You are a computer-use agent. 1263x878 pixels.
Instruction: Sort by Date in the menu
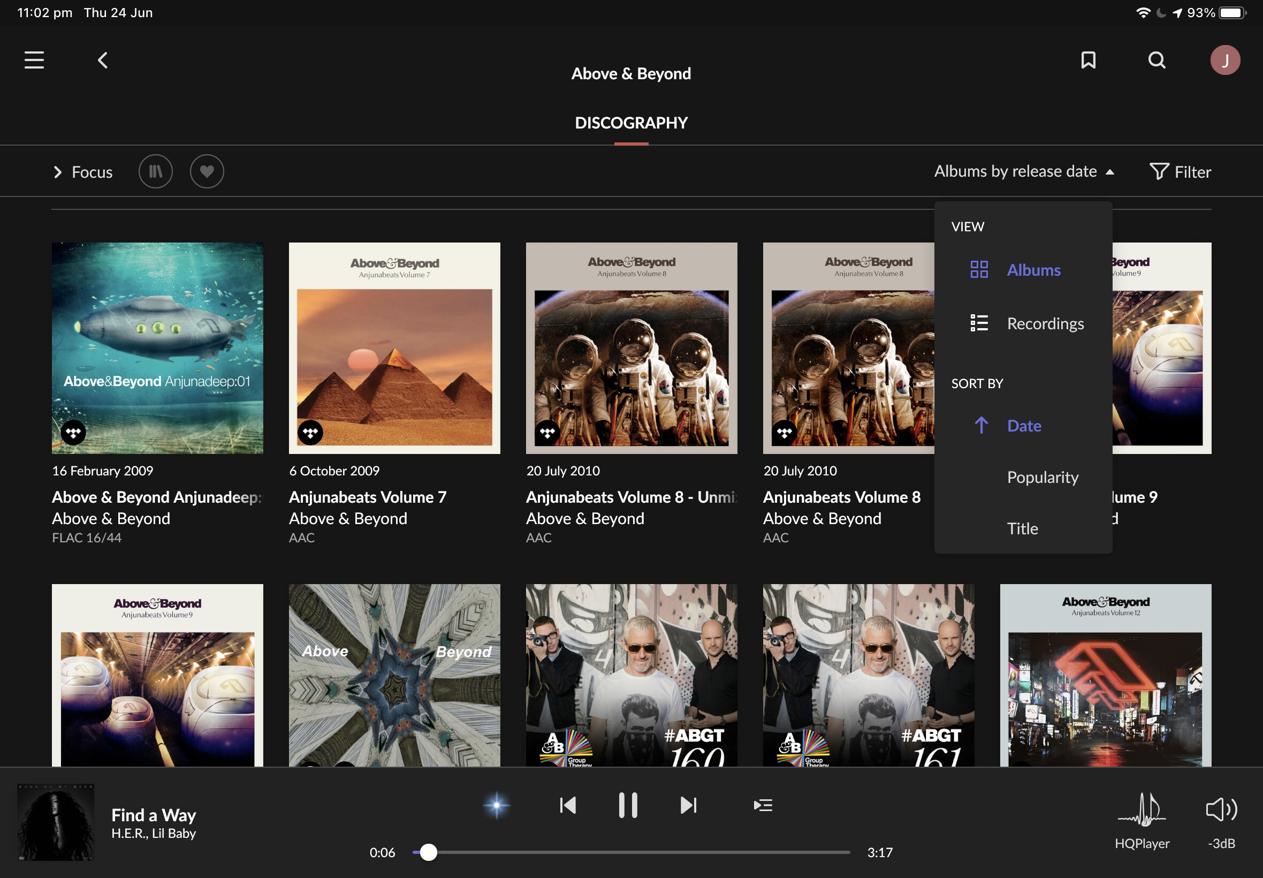click(x=1023, y=425)
